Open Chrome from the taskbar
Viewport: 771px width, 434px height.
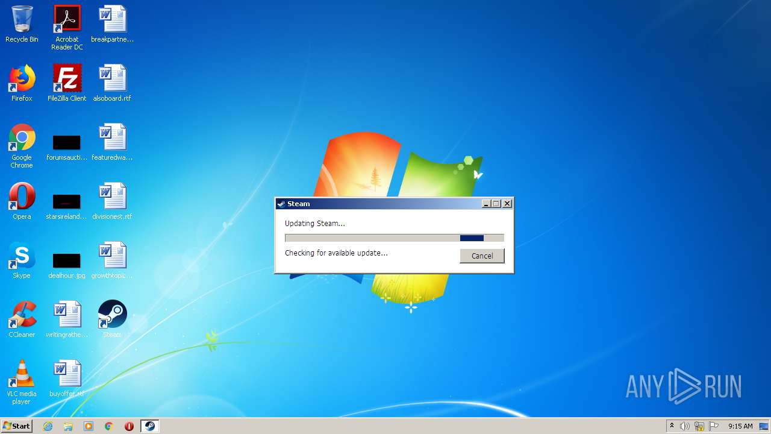[109, 426]
